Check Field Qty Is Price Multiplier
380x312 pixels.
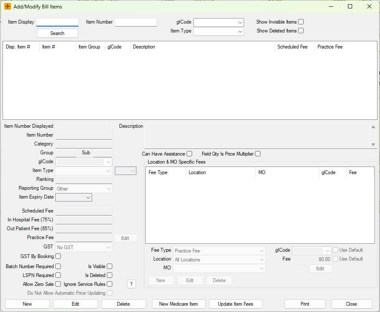pyautogui.click(x=258, y=154)
